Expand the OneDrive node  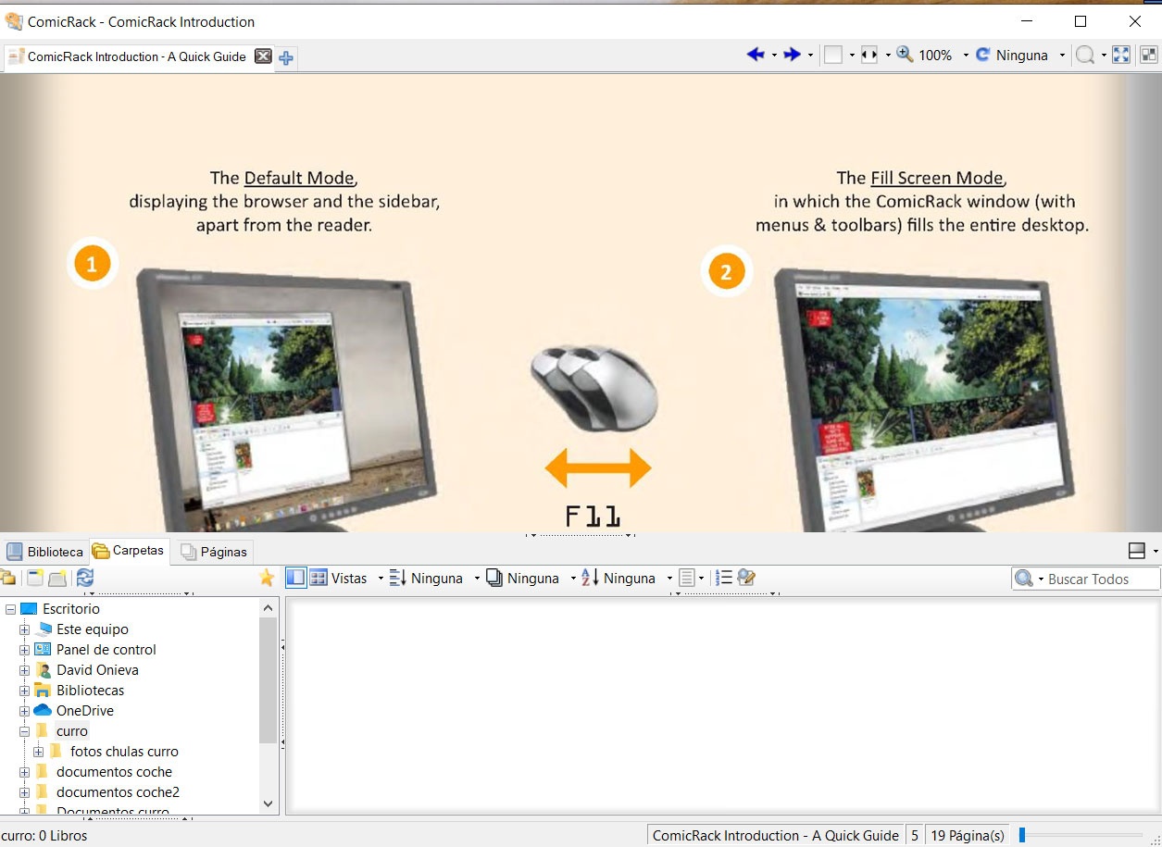[x=24, y=711]
